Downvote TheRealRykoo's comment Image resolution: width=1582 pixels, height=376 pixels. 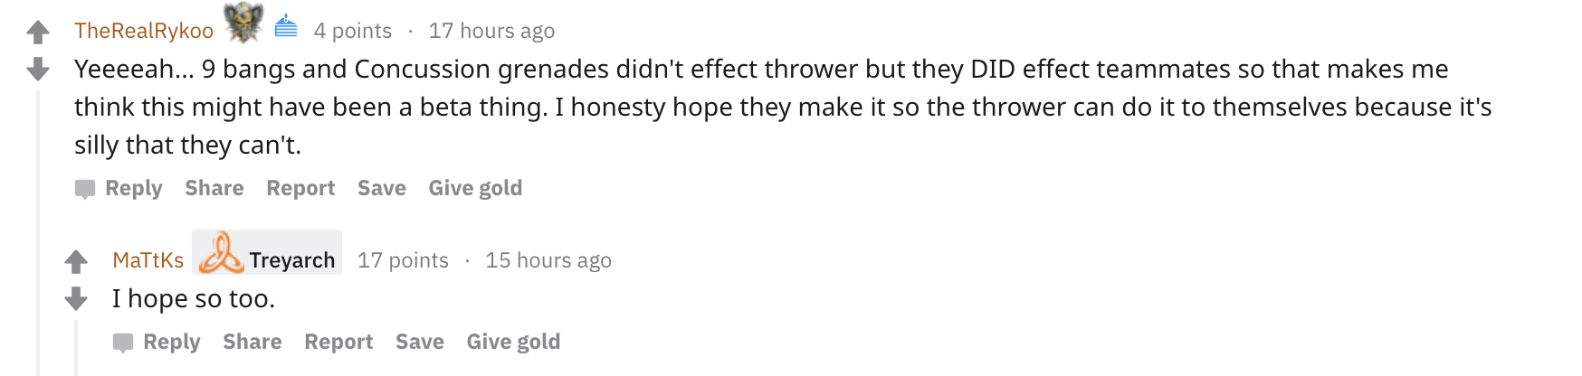[38, 69]
